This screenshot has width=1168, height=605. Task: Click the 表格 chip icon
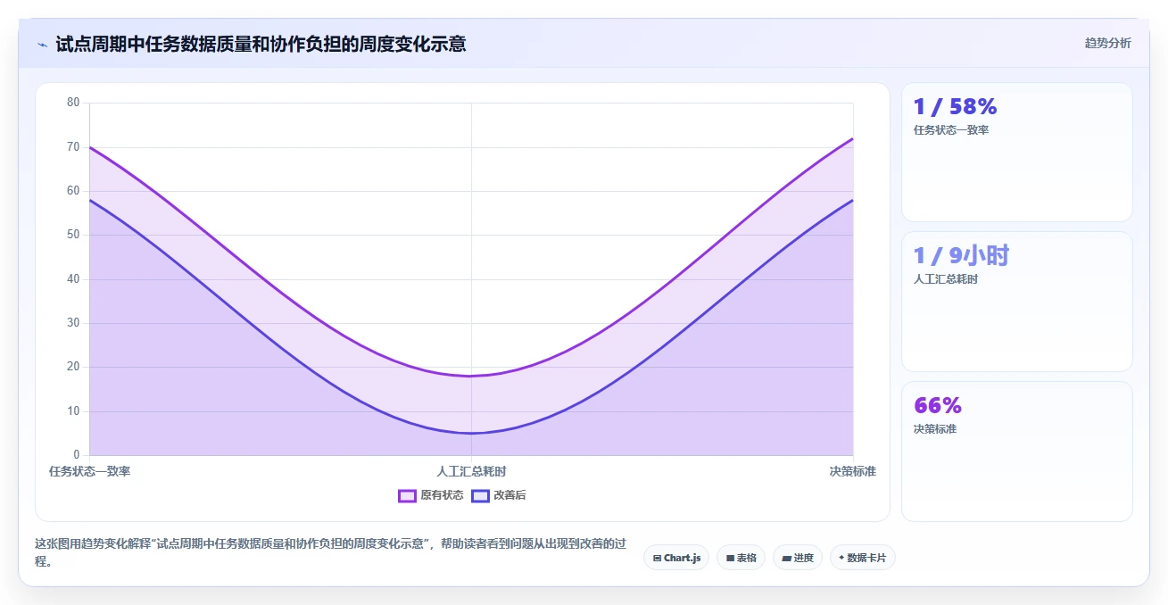point(730,558)
